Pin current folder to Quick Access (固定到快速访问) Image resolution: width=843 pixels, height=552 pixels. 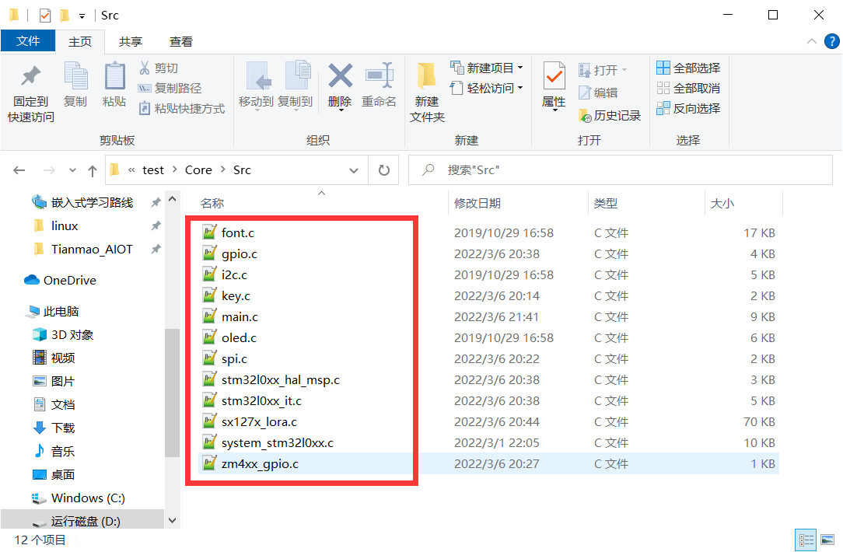coord(29,88)
